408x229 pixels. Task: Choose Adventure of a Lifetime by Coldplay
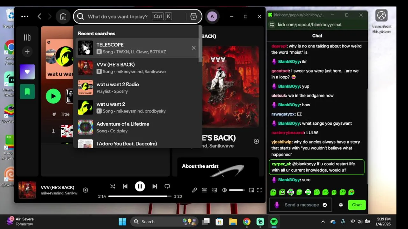pyautogui.click(x=137, y=127)
